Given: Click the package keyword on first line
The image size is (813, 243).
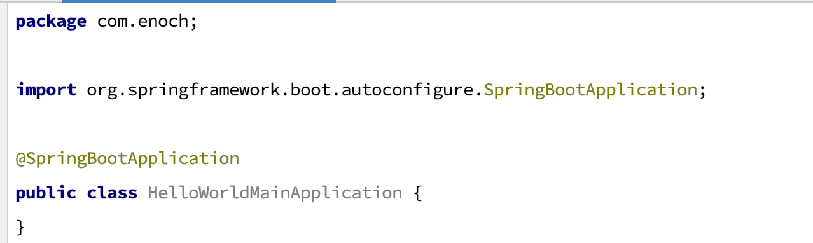Looking at the screenshot, I should [x=51, y=22].
